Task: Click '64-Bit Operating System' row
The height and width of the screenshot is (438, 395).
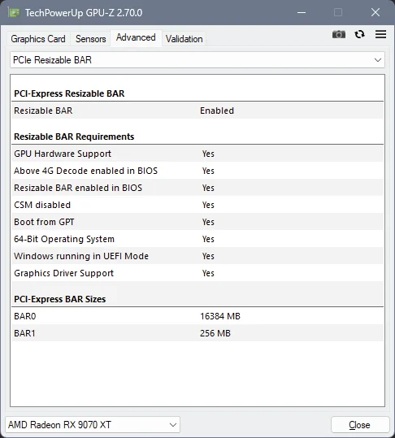Action: tap(197, 239)
